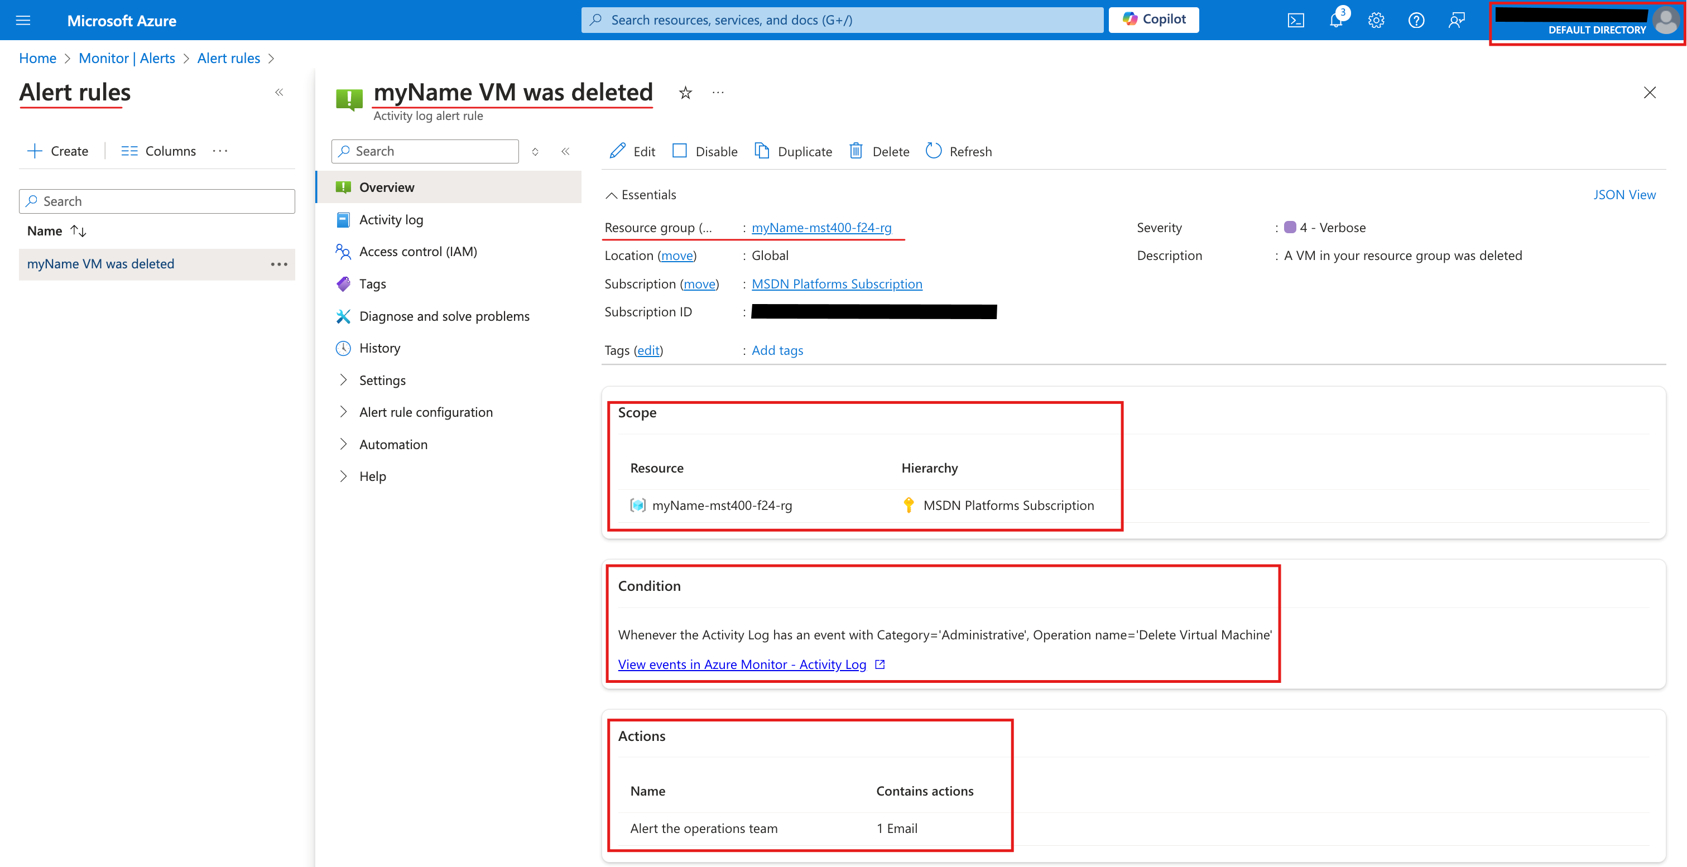
Task: Click edit link next to Tags
Action: (648, 350)
